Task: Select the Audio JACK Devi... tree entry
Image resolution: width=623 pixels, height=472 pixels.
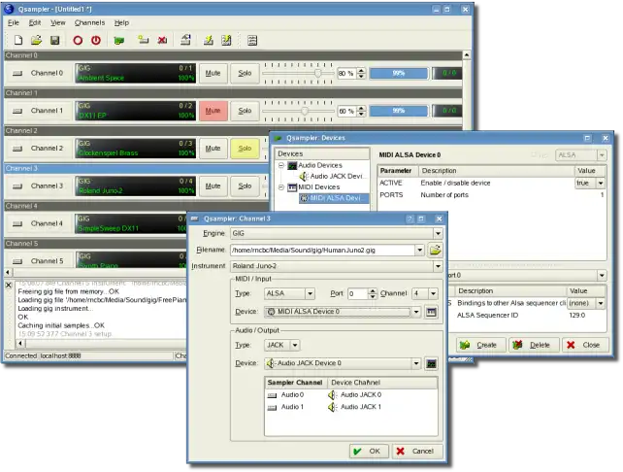Action: 333,176
